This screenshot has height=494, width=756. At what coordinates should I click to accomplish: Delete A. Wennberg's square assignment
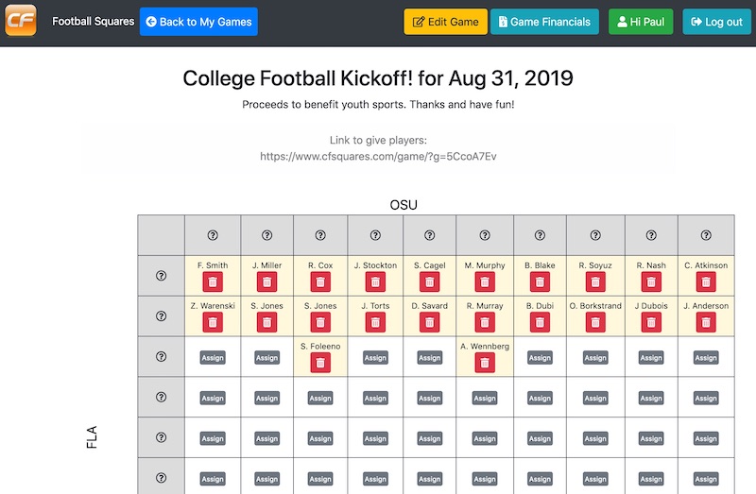pyautogui.click(x=485, y=363)
